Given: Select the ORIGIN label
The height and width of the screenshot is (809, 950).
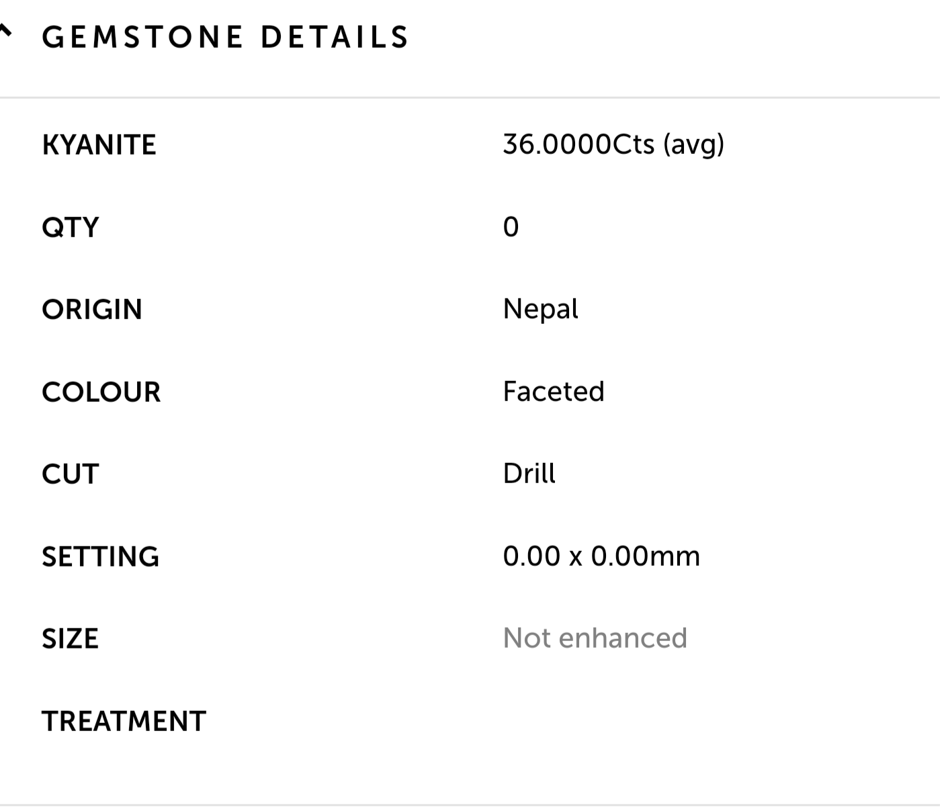Looking at the screenshot, I should point(92,310).
